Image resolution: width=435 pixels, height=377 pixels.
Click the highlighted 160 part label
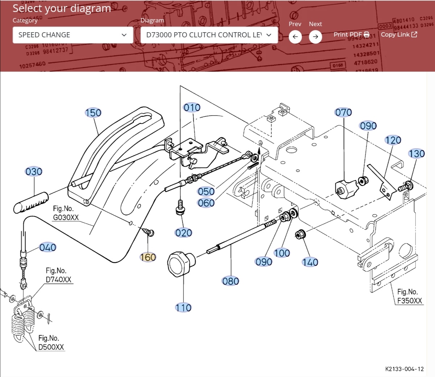(148, 257)
